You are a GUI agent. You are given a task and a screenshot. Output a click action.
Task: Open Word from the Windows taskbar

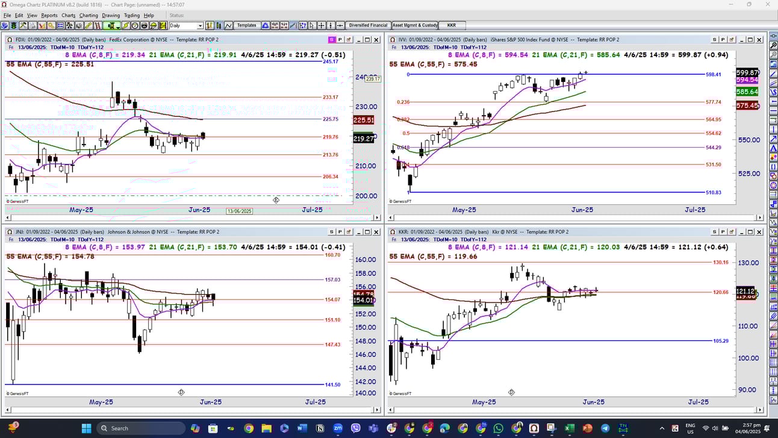coord(302,428)
